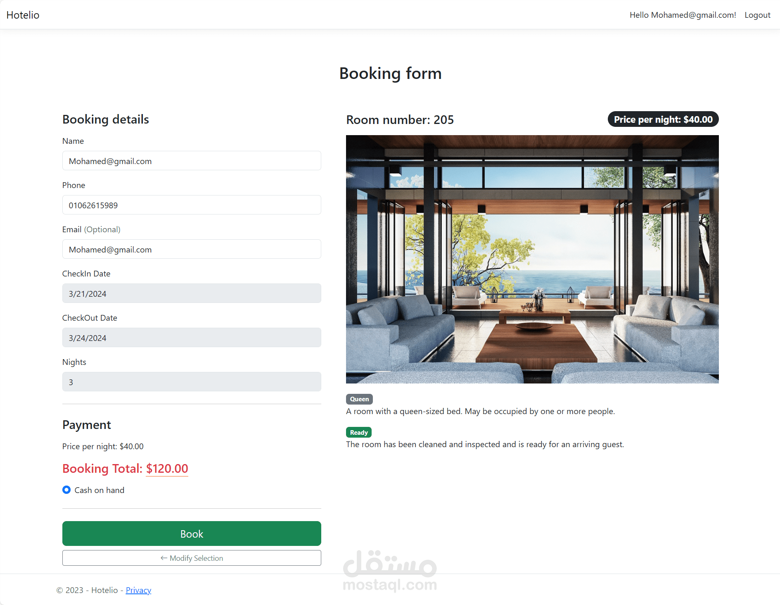Click the Room number 205 heading

point(400,120)
